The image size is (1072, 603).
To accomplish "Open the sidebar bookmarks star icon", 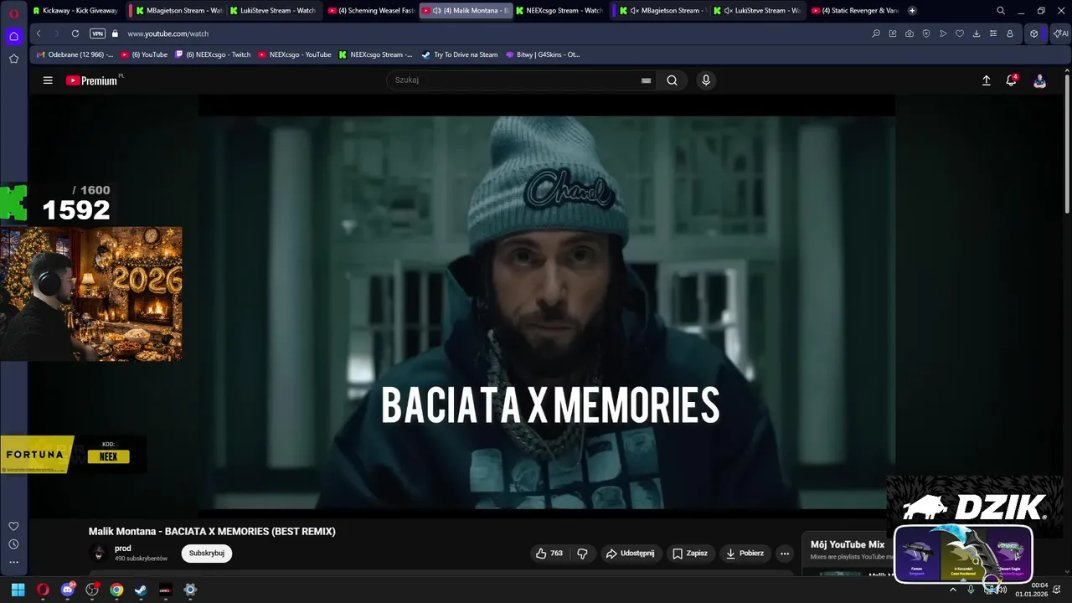I will (x=13, y=59).
